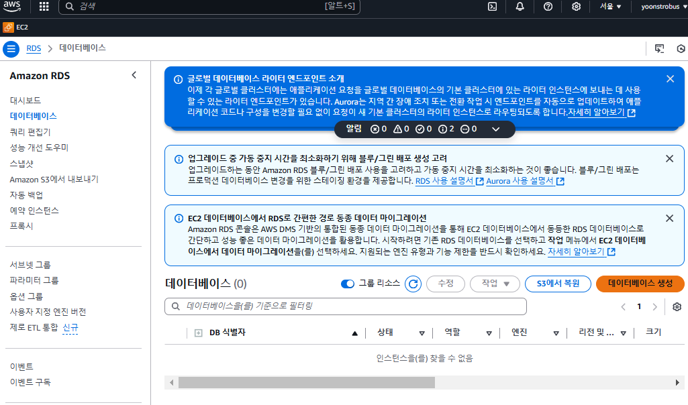Open 쿼리 편집기 in sidebar
The width and height of the screenshot is (688, 405).
click(30, 132)
